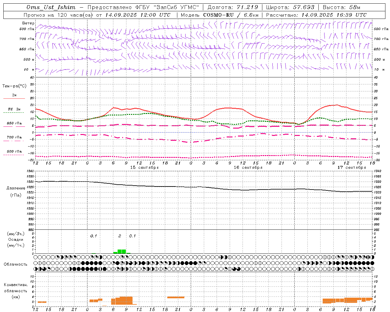Click the 'Td 2м' dew point legend entry
The image size is (390, 312).
click(x=14, y=109)
